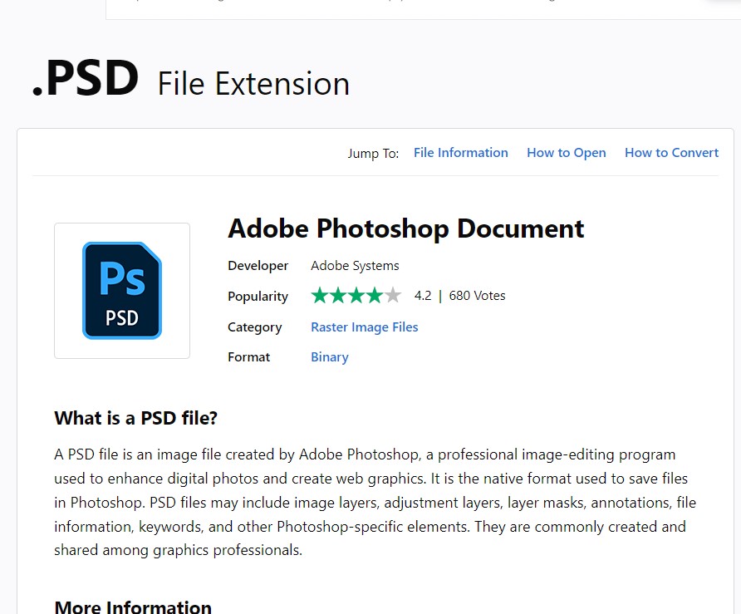The height and width of the screenshot is (614, 741).
Task: Jump to How to Open section
Action: [567, 153]
